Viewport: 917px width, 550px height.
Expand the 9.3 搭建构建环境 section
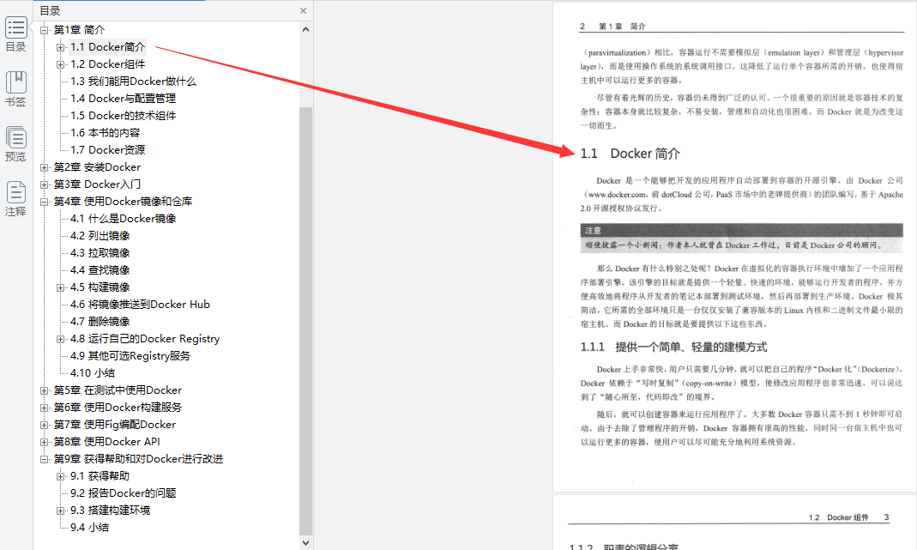coord(58,510)
